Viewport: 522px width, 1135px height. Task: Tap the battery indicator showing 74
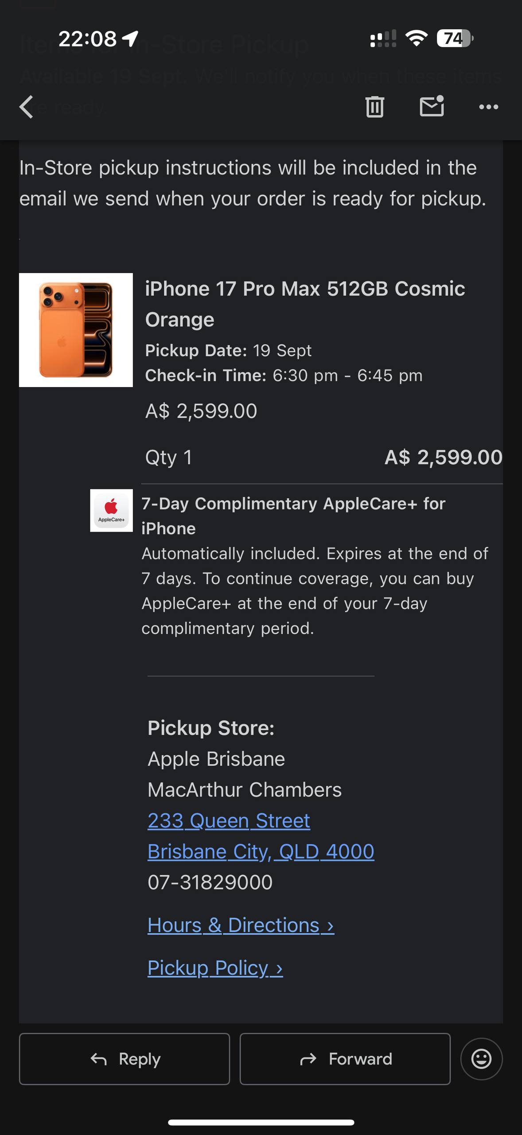click(455, 39)
